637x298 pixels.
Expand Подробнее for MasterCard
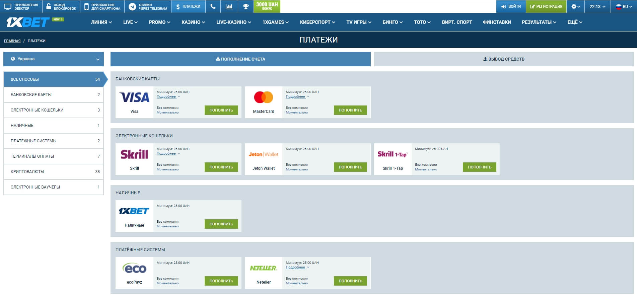pos(297,96)
